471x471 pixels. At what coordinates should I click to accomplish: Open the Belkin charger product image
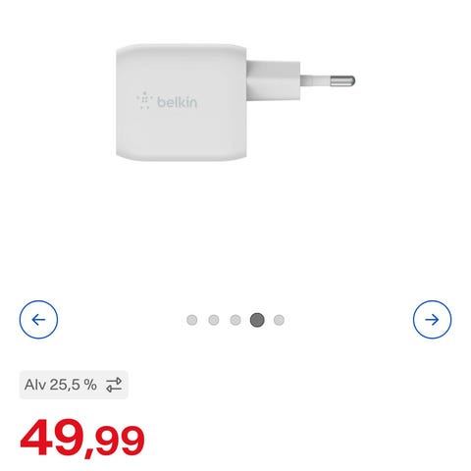235,102
